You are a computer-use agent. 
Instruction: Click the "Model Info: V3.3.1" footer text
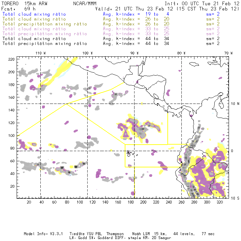point(43,234)
